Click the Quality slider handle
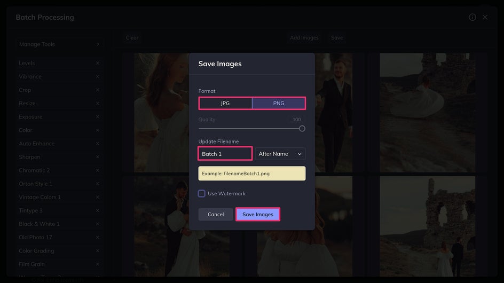 pos(302,129)
